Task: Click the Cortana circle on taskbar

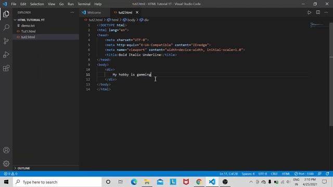Action: tap(108, 182)
